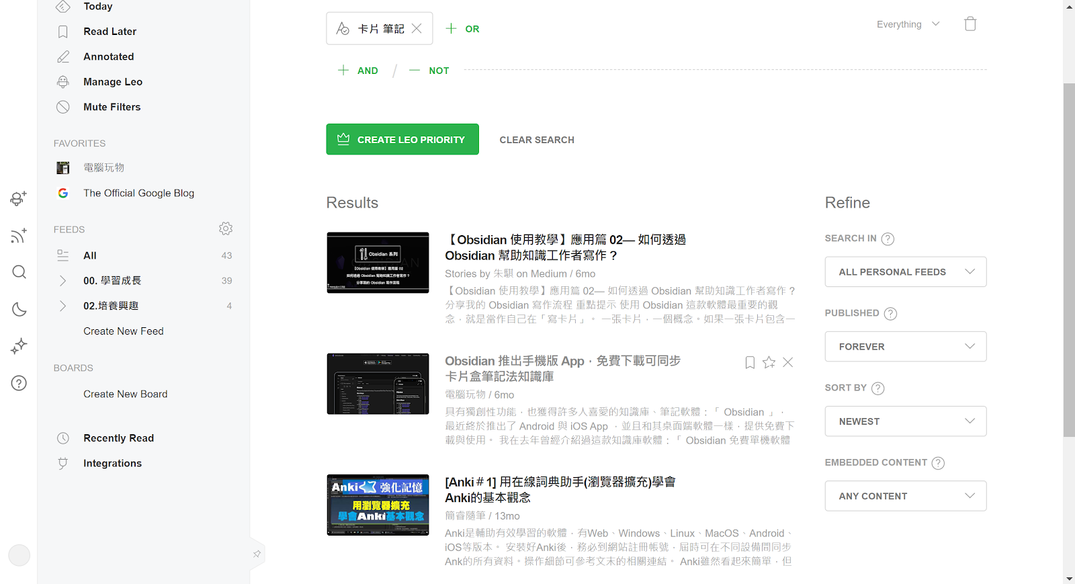This screenshot has width=1075, height=584.
Task: Open the Today section icon
Action: coord(62,7)
